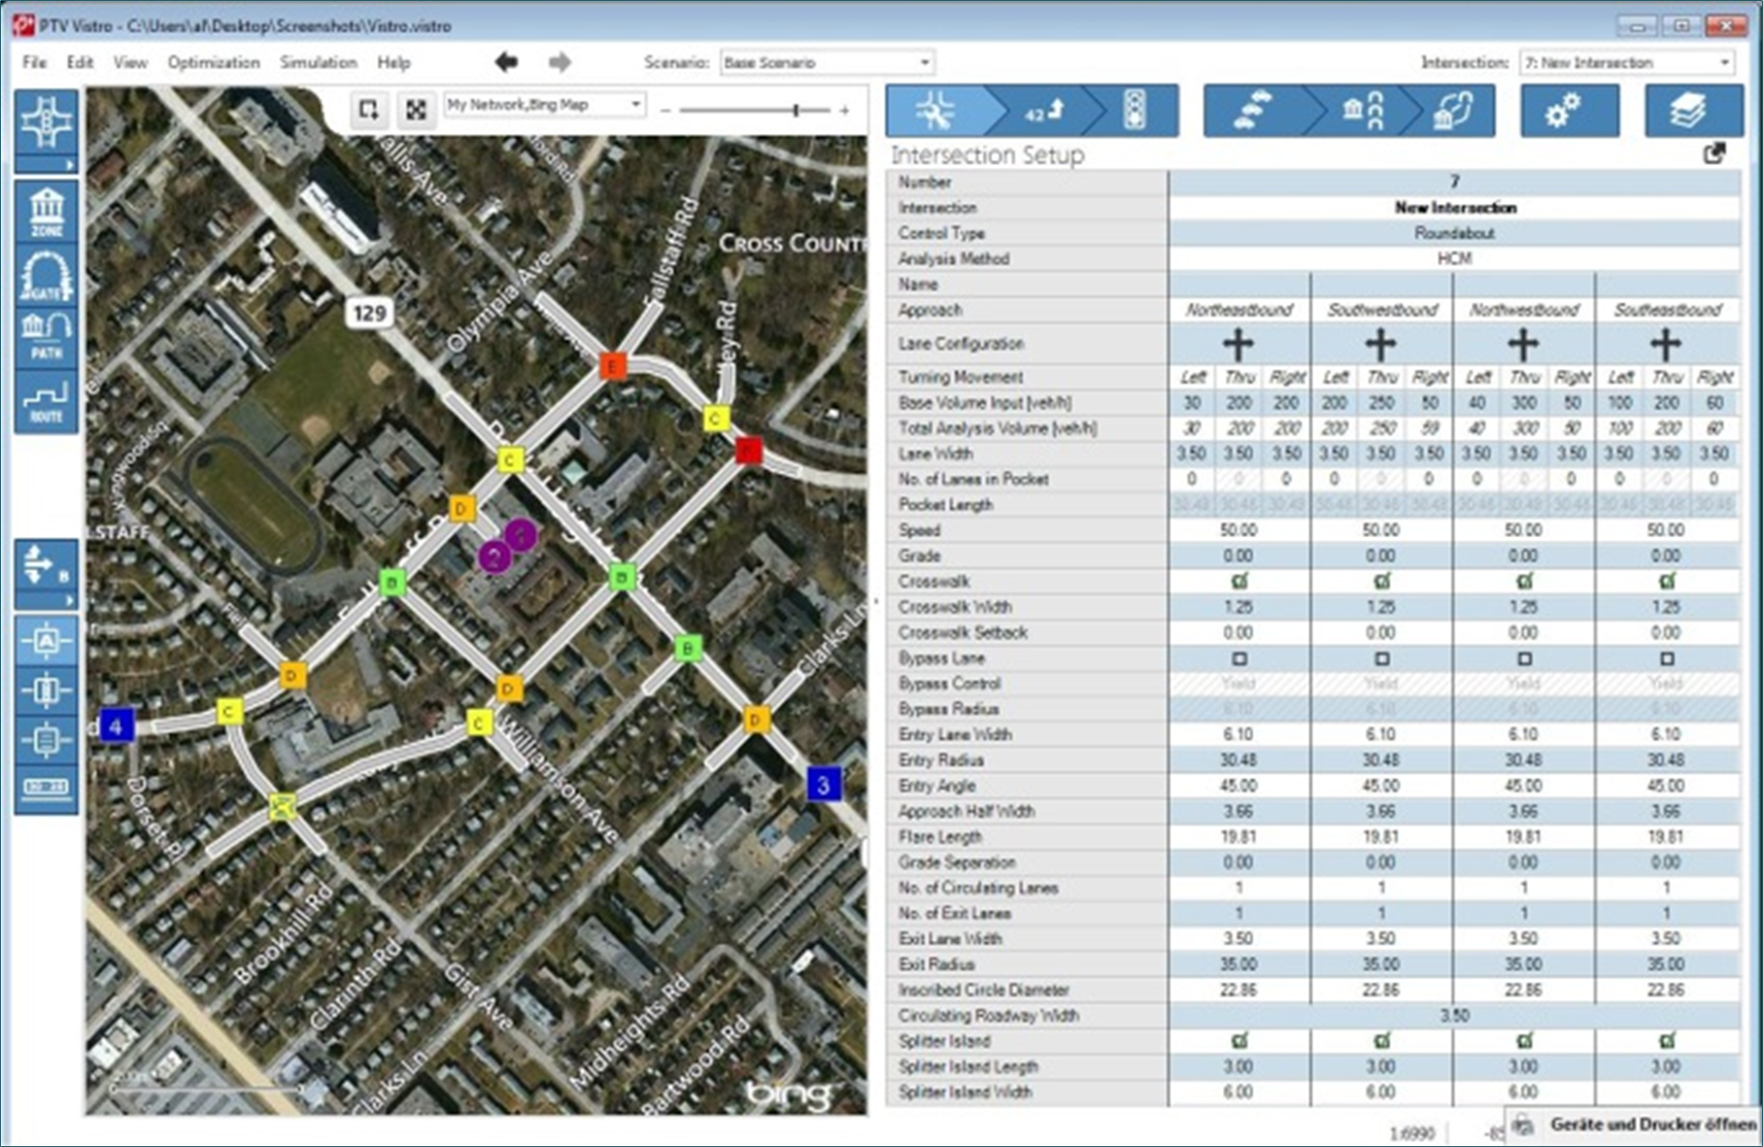Open the My Network, Bing Map dropdown
Viewport: 1763px width, 1147px height.
[544, 104]
